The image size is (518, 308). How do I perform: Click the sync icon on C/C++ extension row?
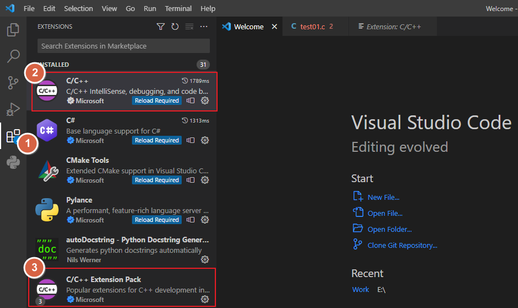point(191,100)
